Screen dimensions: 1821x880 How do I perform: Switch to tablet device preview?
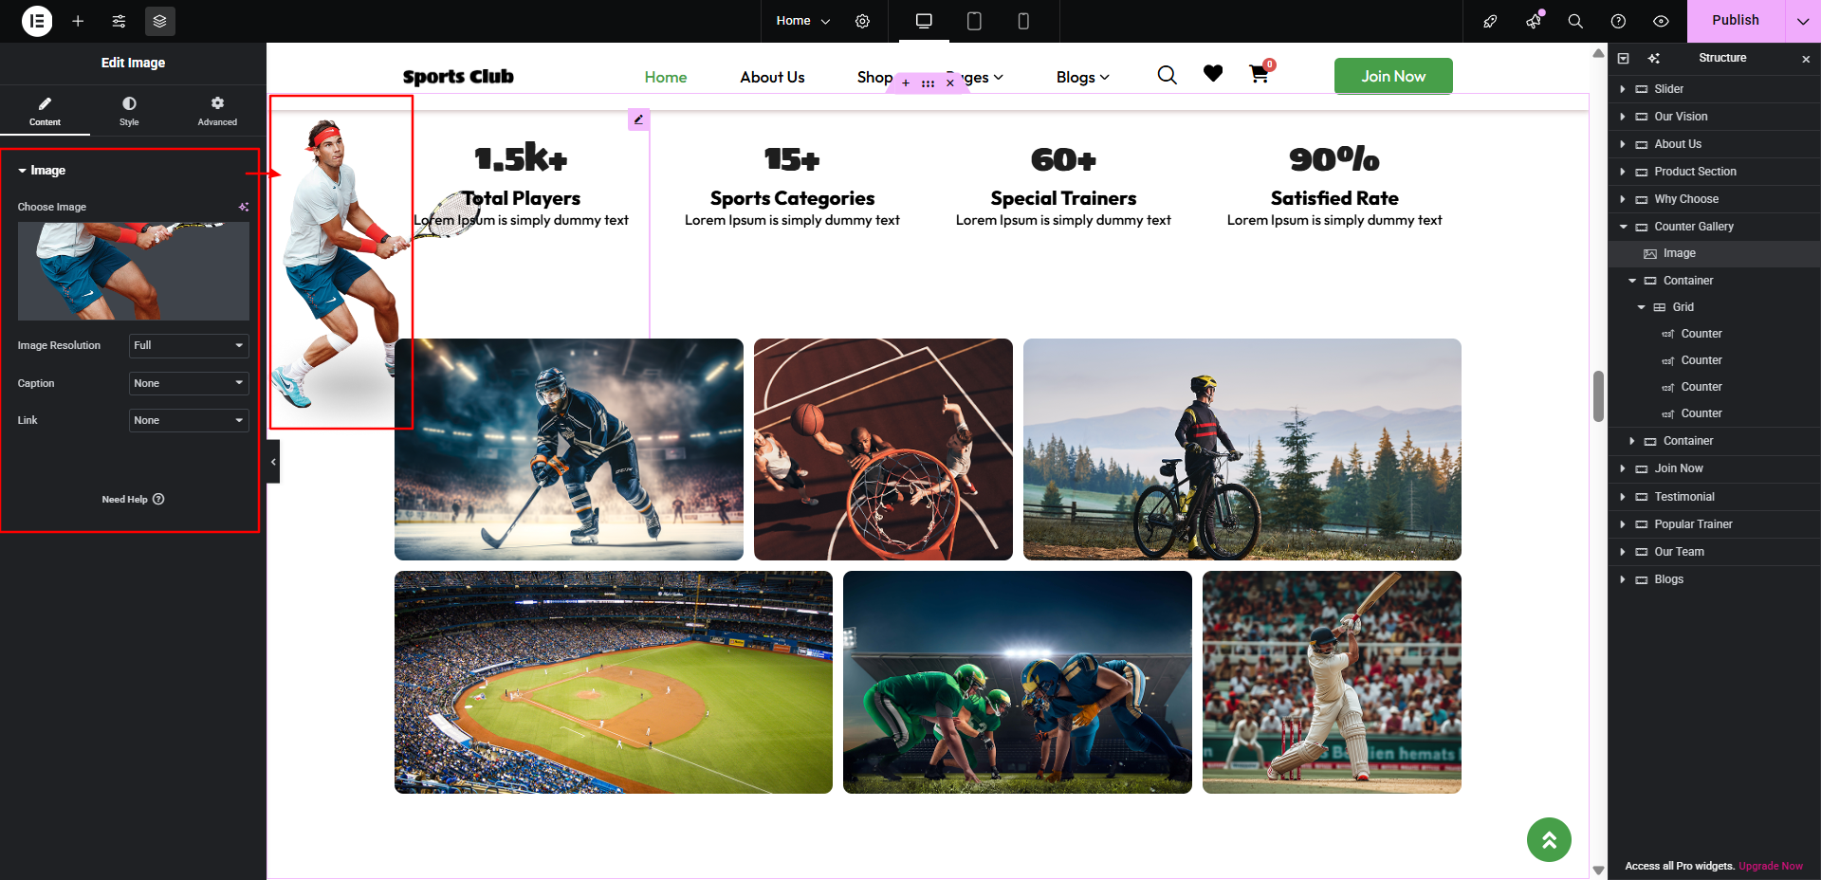click(974, 21)
